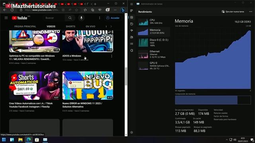The image size is (255, 143).
Task: Show more channel tabs with arrow
Action: (111, 27)
